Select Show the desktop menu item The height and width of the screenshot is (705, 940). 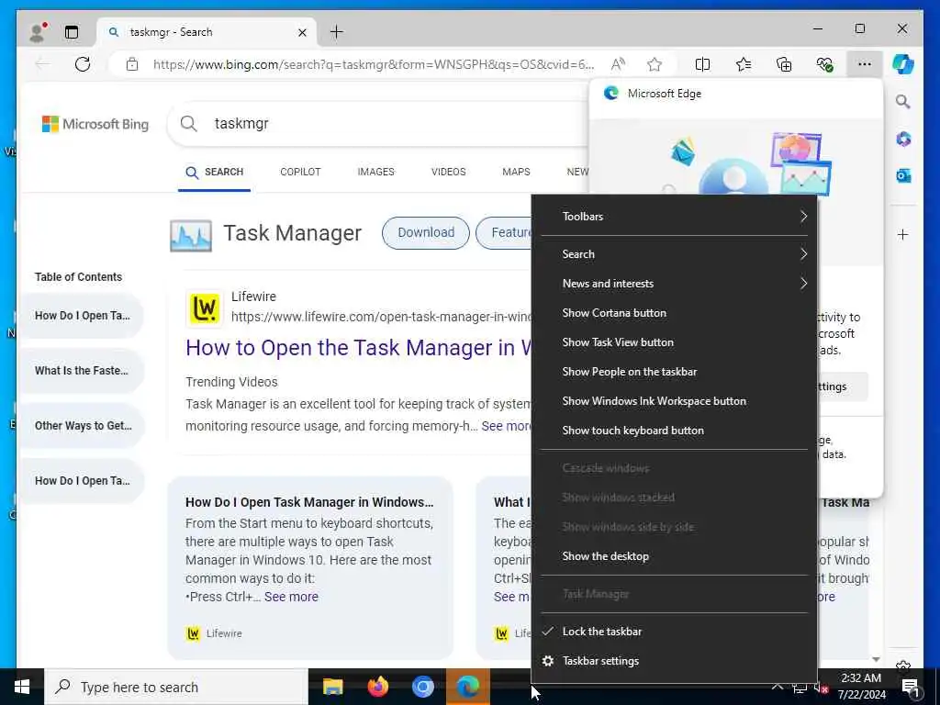click(675, 556)
